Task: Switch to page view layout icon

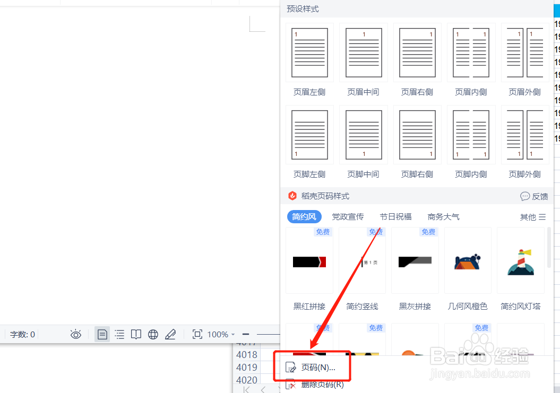Action: coord(102,334)
